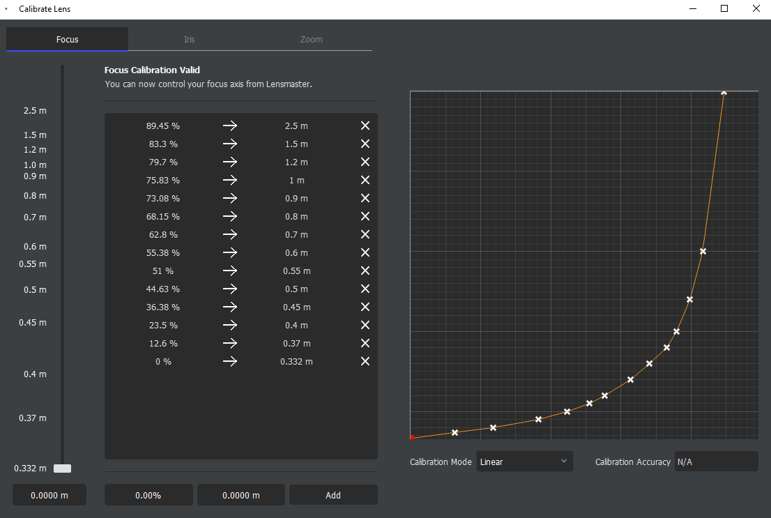Click the distance field left of Add
771x518 pixels.
coord(241,496)
